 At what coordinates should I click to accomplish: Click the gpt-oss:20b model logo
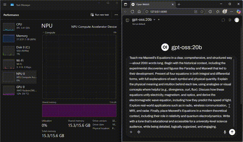pos(165,47)
